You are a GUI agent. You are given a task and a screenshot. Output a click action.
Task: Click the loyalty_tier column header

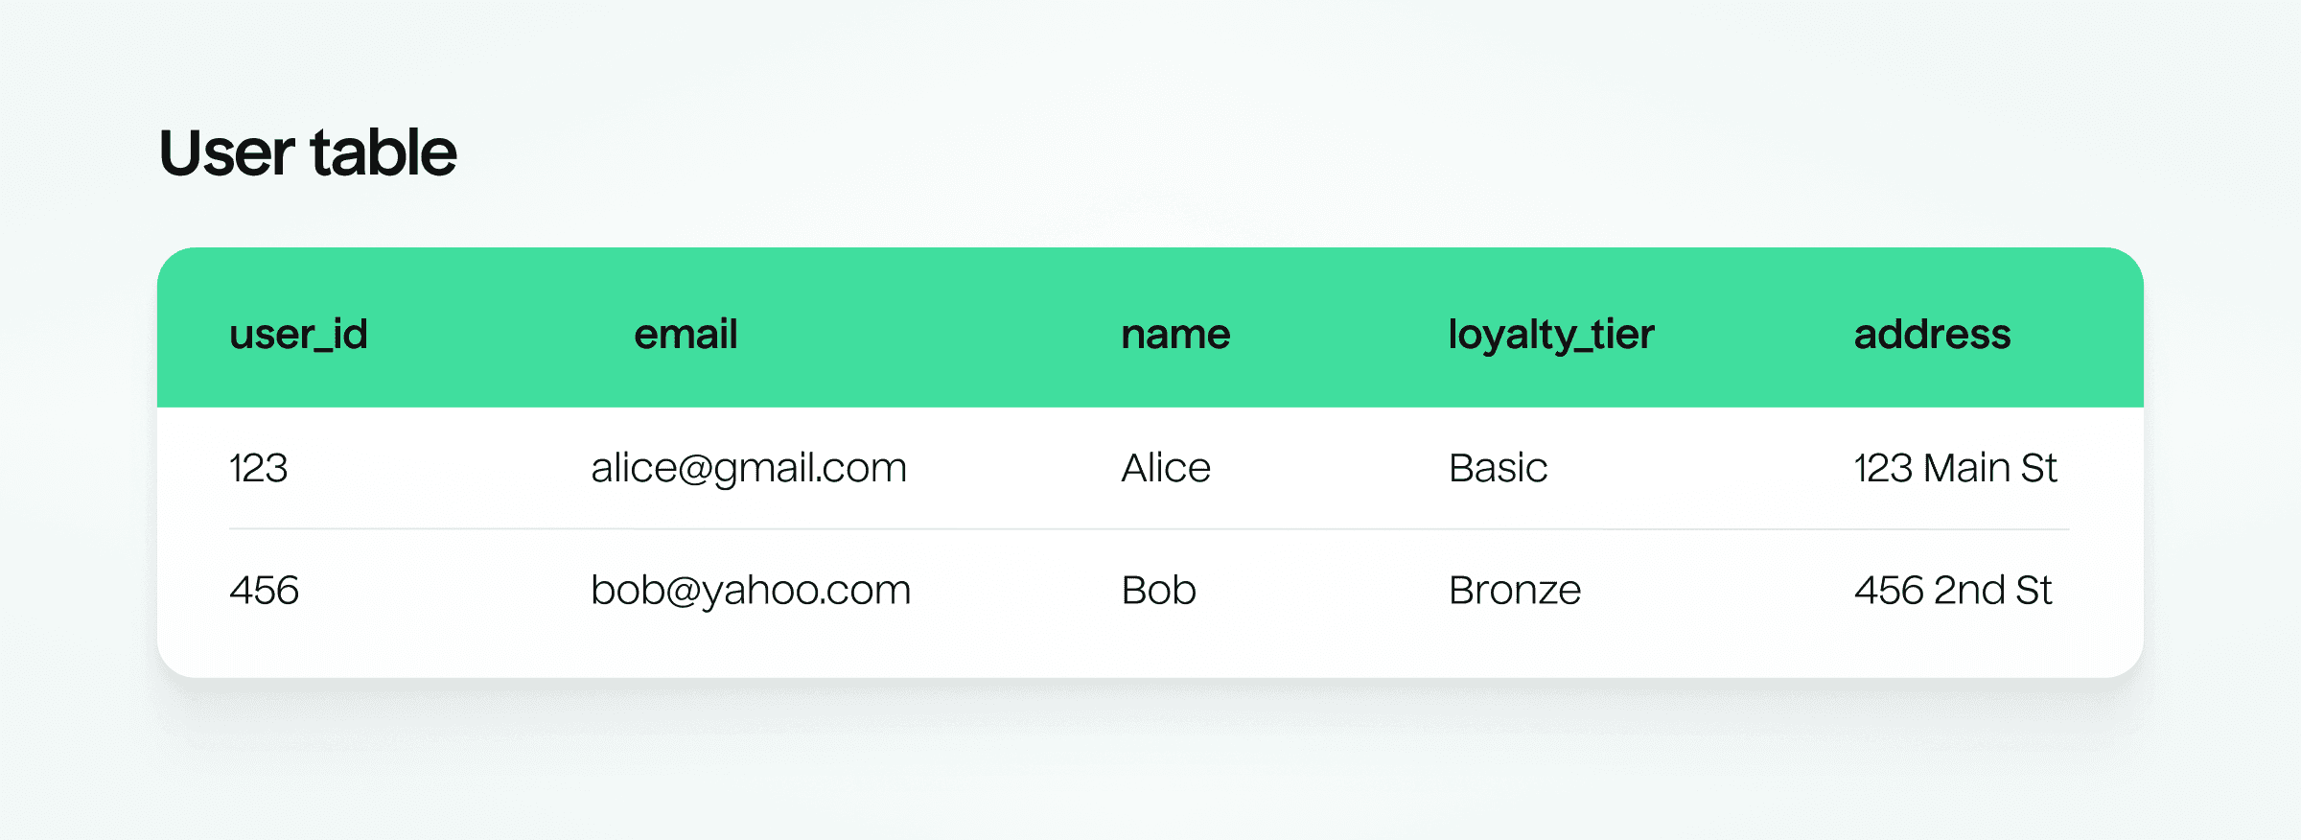1551,335
